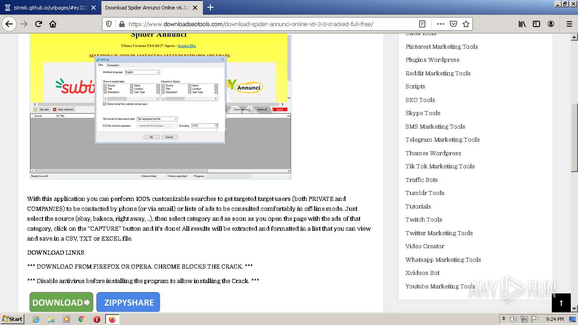Bookmark this page with star icon
Image resolution: width=578 pixels, height=325 pixels.
point(466,24)
